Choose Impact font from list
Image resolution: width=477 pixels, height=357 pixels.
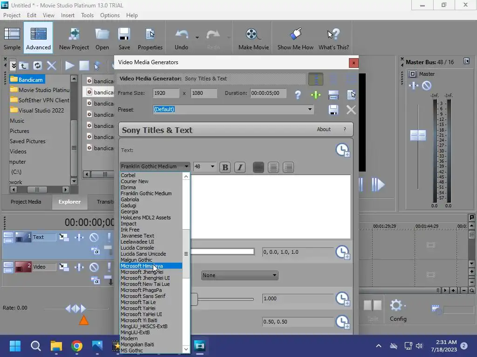129,224
